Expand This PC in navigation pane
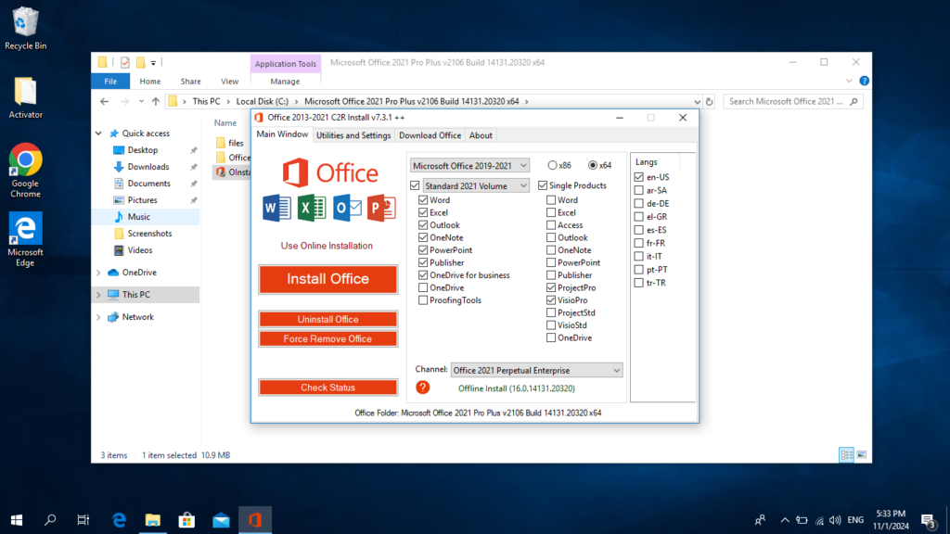950x534 pixels. click(x=98, y=295)
